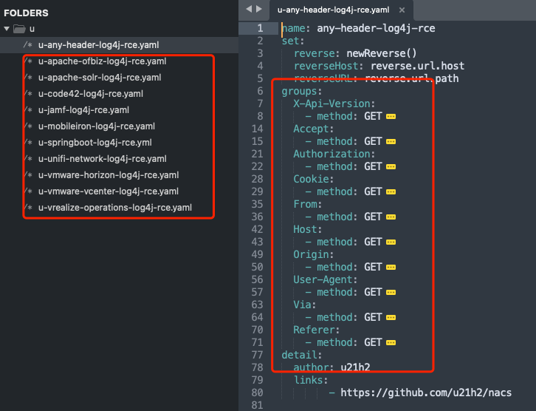
Task: Expand folded code under Cookie
Action: click(x=391, y=192)
